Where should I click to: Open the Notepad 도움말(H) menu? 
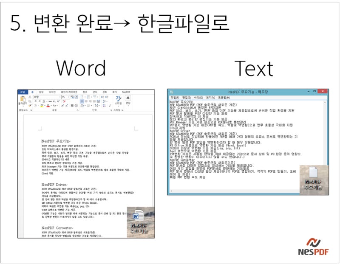tap(224, 98)
